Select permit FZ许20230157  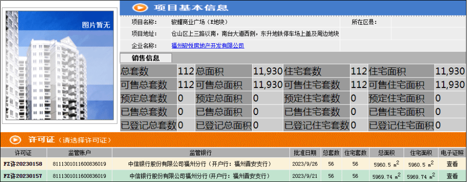click(23, 176)
